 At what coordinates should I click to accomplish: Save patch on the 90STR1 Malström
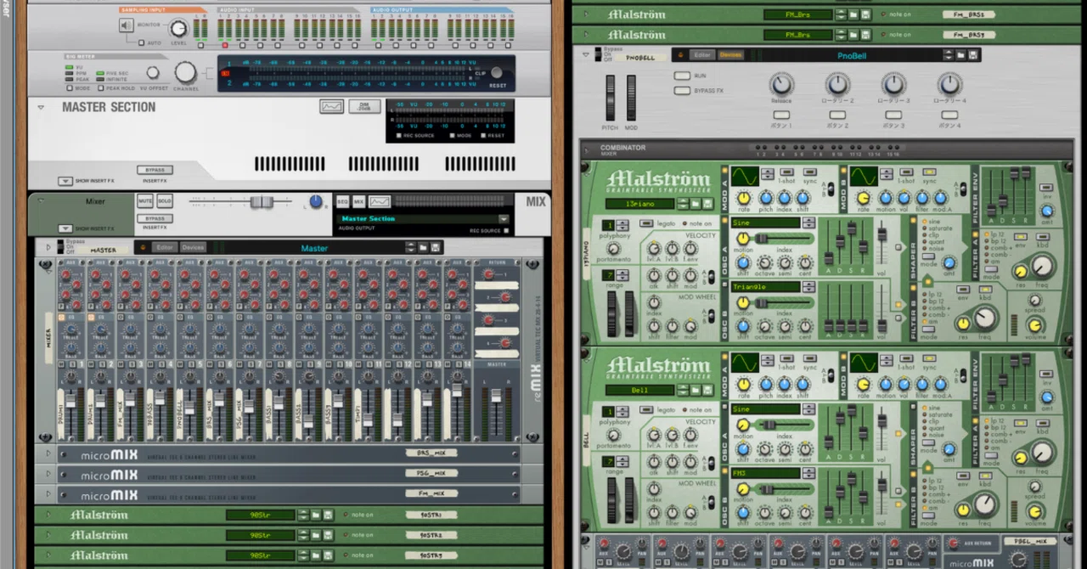[x=329, y=515]
